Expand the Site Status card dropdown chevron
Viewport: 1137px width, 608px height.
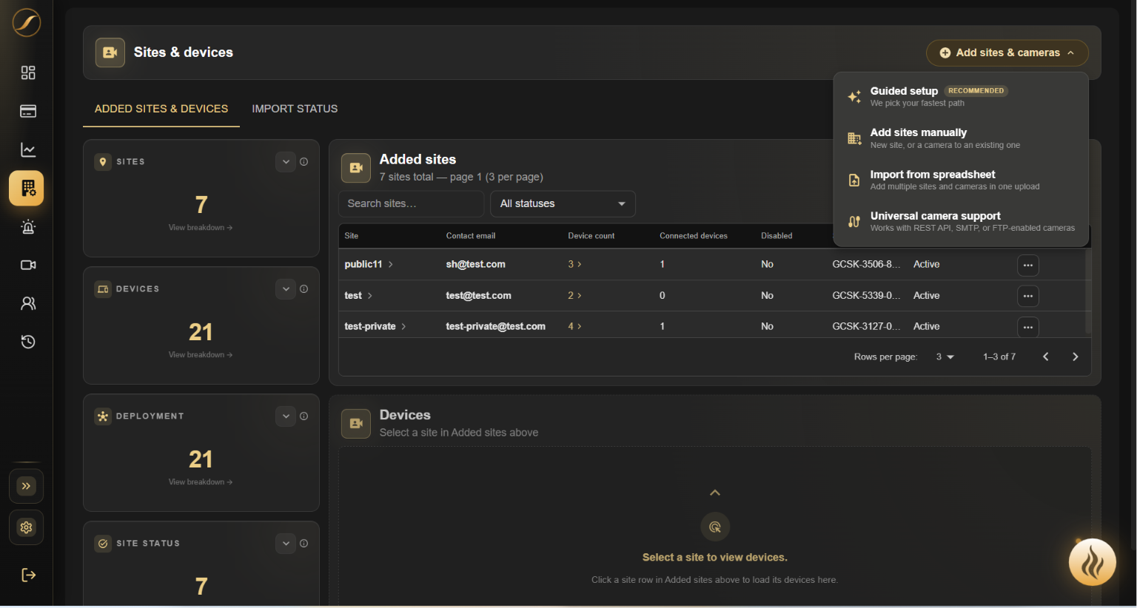tap(286, 544)
